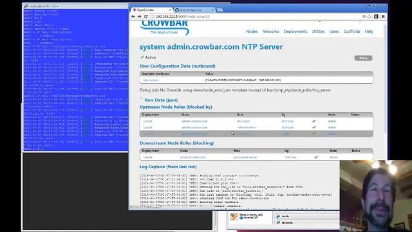Click checkmark icon in provisioner-server row
Image resolution: width=412 pixels, height=232 pixels.
pyautogui.click(x=316, y=157)
